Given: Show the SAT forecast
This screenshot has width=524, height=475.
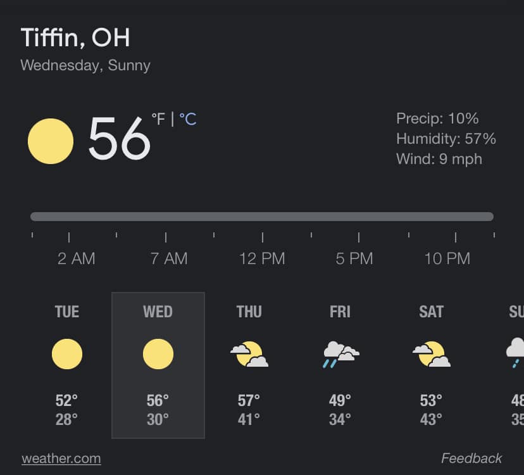Looking at the screenshot, I should 431,312.
